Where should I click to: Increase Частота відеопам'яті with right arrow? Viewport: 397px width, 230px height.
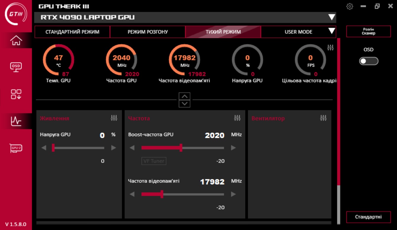[233, 194]
